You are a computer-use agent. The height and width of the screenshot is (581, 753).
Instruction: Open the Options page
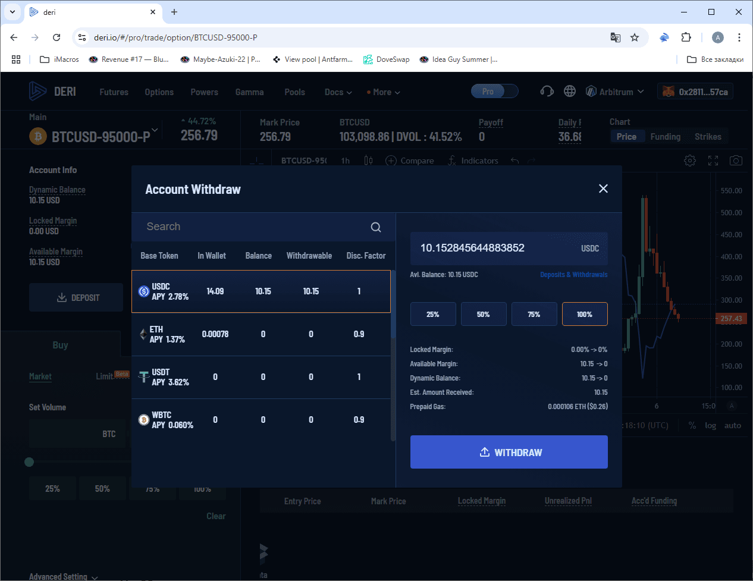click(159, 92)
